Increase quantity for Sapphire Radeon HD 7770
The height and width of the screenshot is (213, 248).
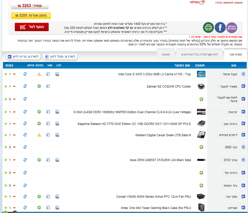6,124
